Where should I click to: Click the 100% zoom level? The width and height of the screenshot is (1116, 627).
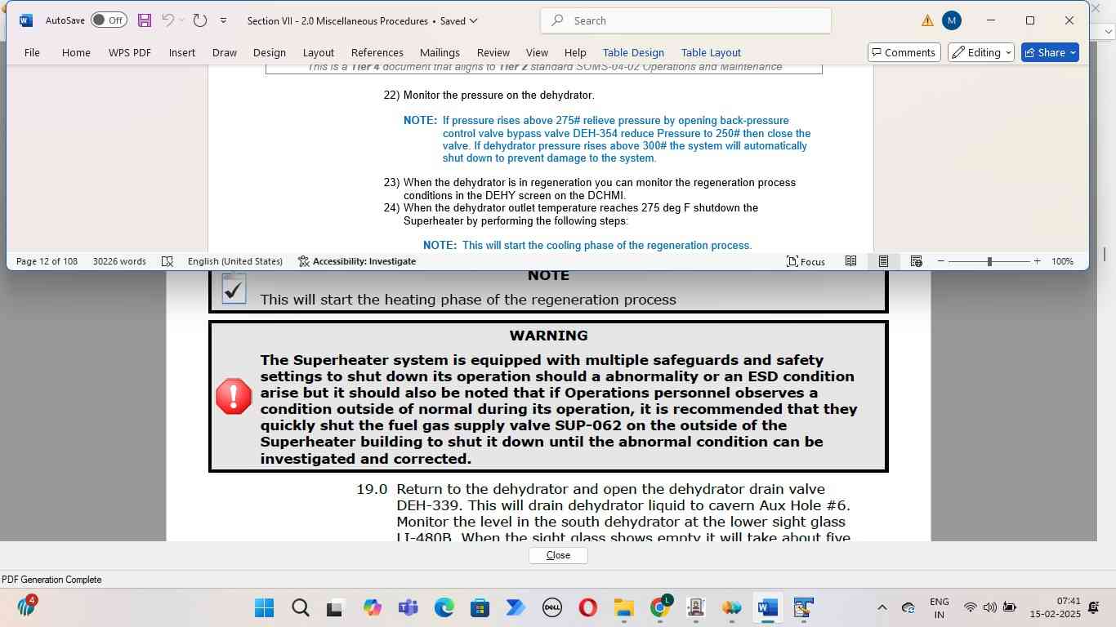tap(1062, 261)
